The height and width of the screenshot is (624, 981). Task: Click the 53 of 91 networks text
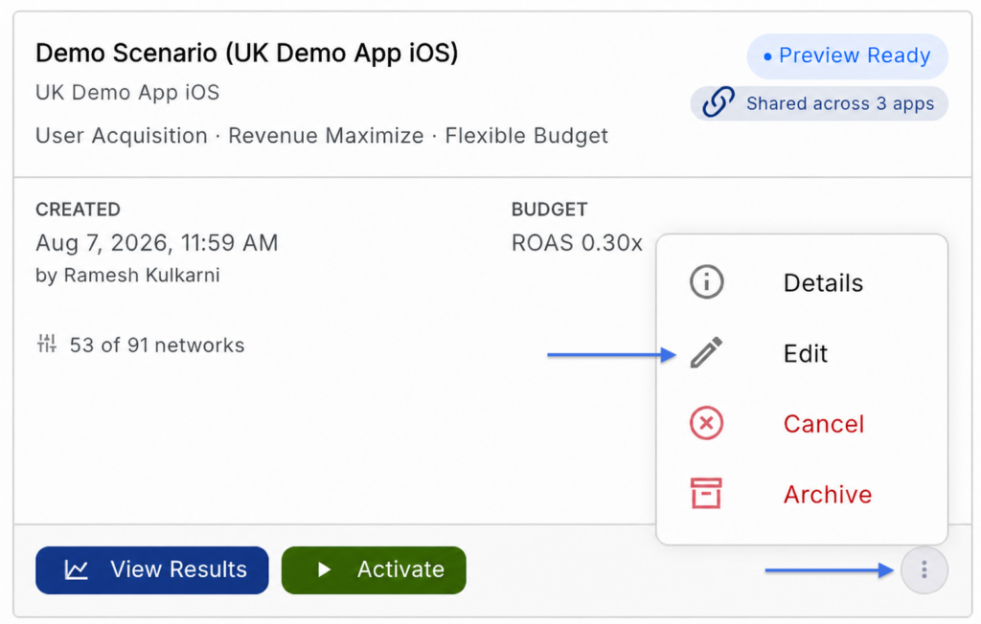157,345
